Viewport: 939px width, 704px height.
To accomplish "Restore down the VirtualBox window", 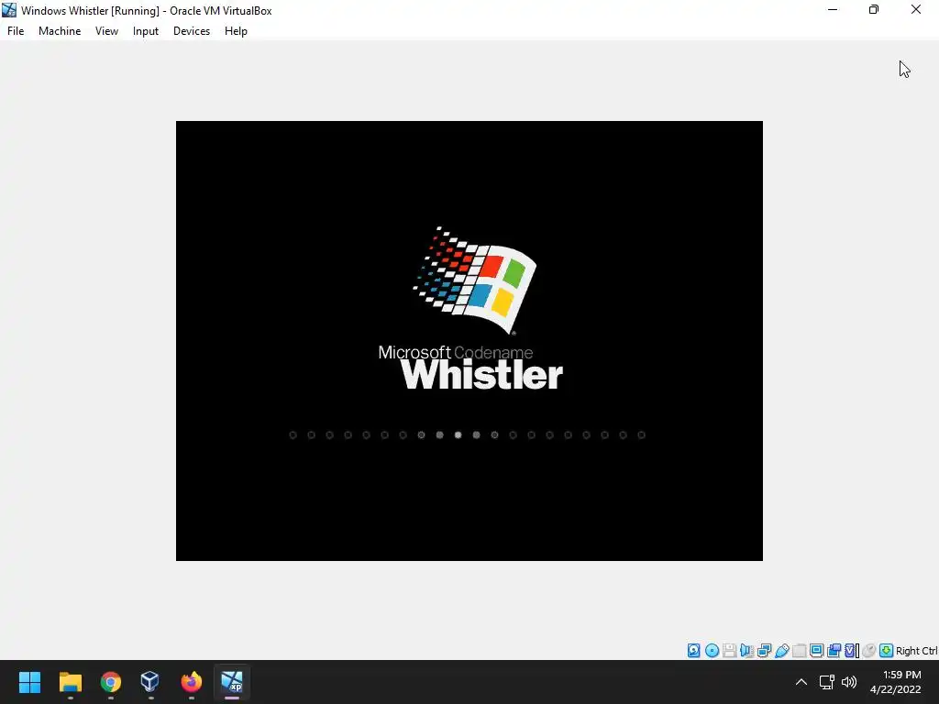I will click(x=874, y=9).
